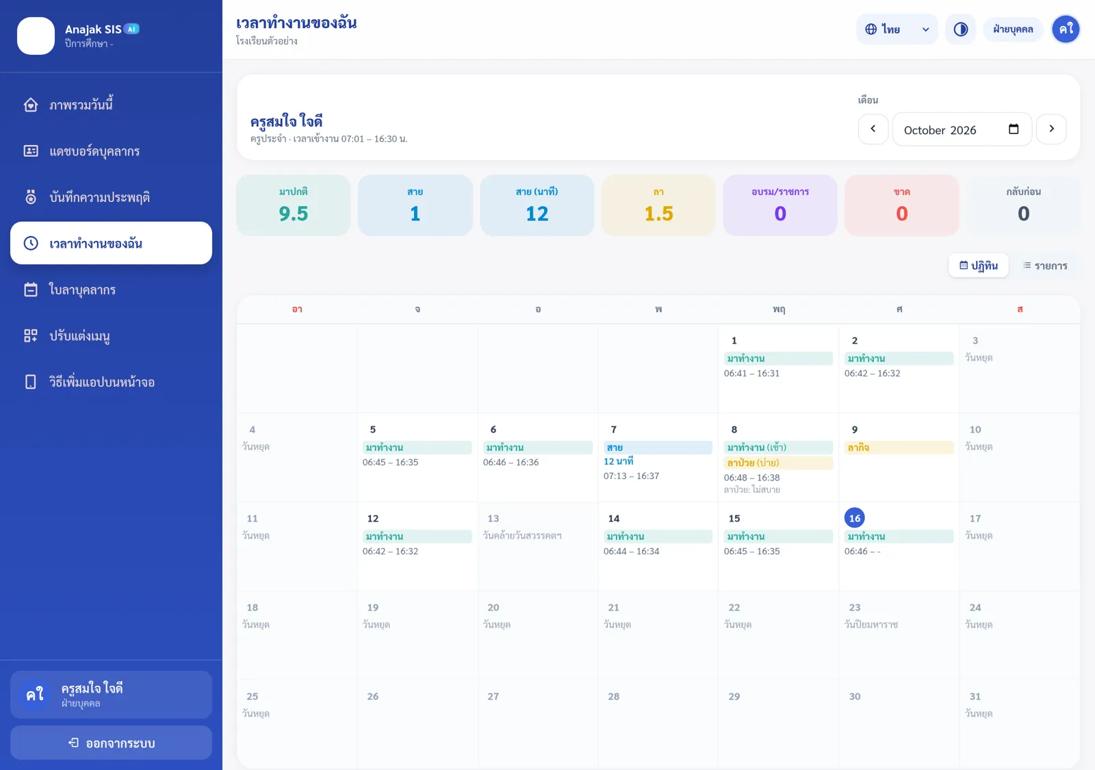The image size is (1095, 770).
Task: Open month picker calendar icon
Action: point(1014,129)
